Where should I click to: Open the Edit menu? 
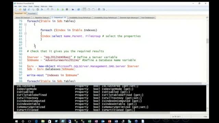(x=20, y=6)
